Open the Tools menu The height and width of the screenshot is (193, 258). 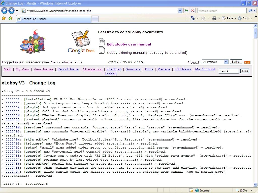[x=245, y=18]
